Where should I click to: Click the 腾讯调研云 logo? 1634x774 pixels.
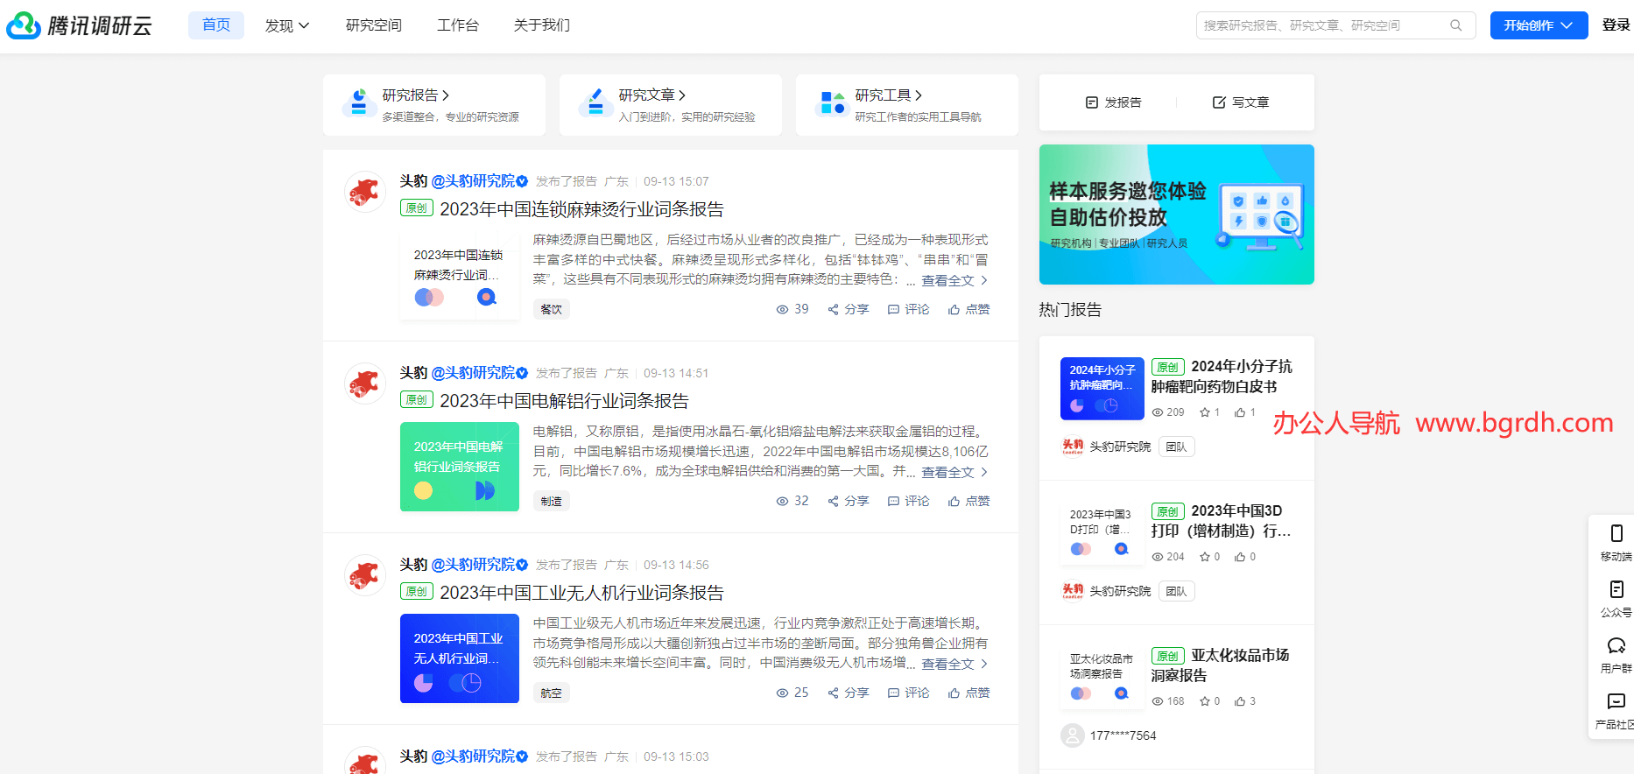coord(80,25)
